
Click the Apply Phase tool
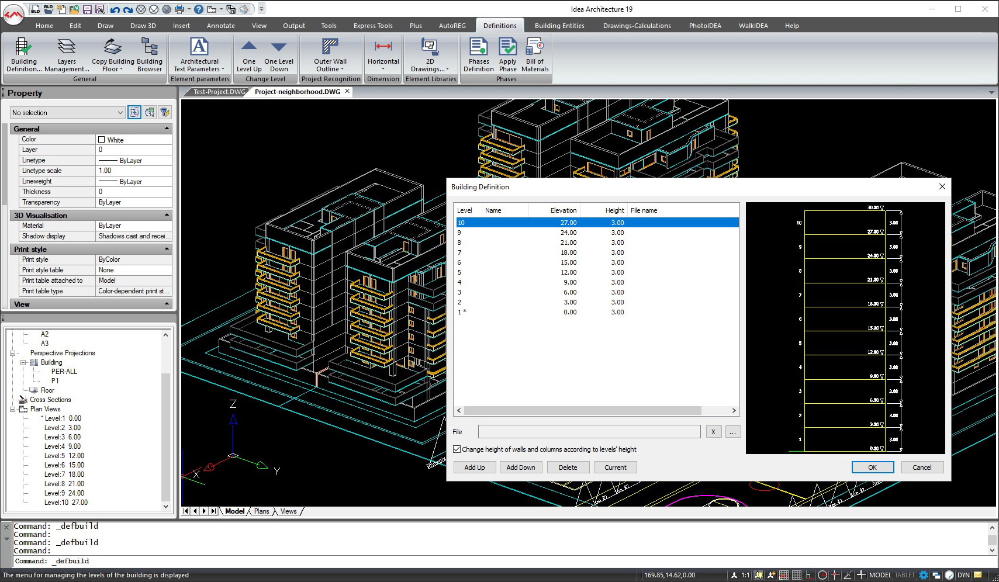(507, 55)
